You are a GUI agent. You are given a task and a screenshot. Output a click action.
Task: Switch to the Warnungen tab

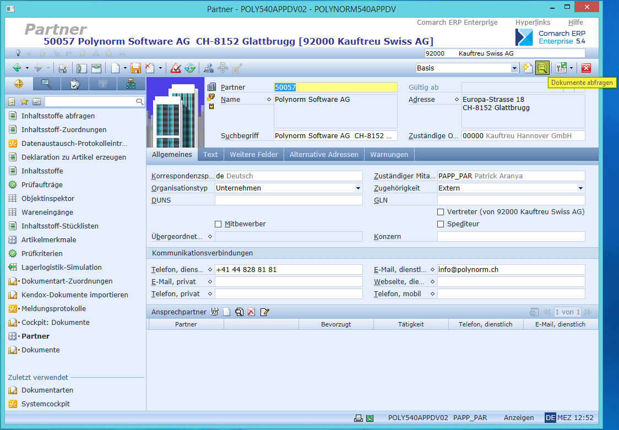(x=389, y=154)
